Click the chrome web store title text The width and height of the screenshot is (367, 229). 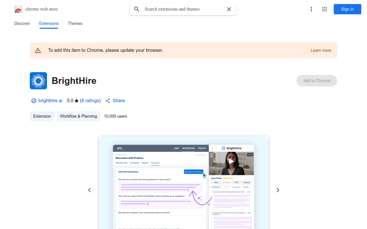point(42,9)
